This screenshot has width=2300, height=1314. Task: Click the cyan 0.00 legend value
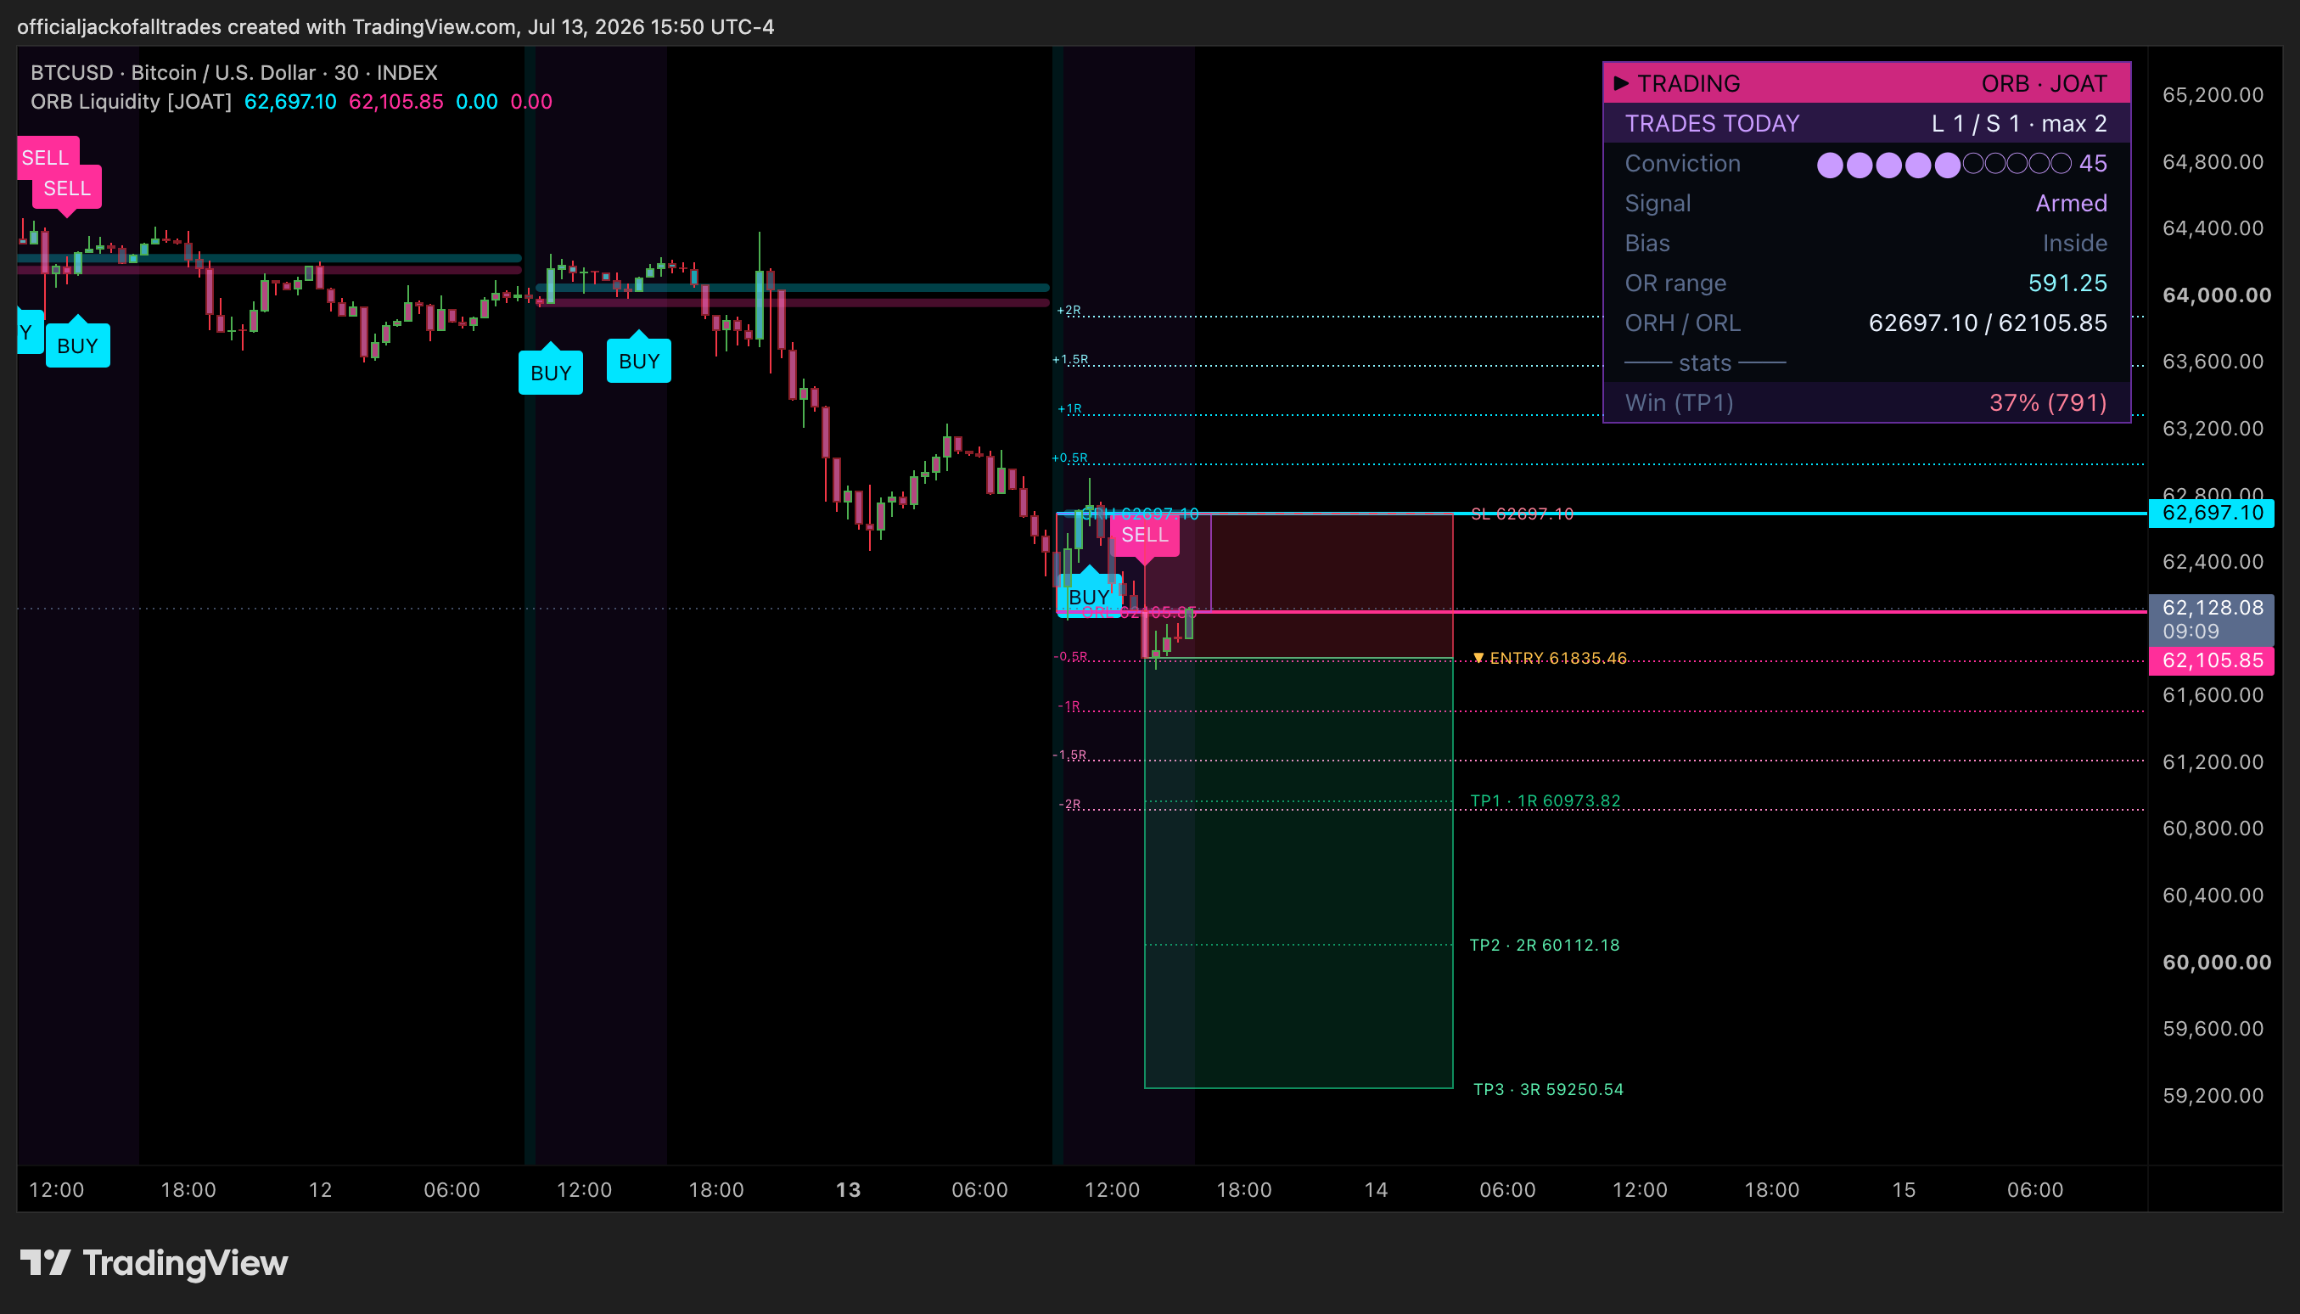pyautogui.click(x=476, y=101)
